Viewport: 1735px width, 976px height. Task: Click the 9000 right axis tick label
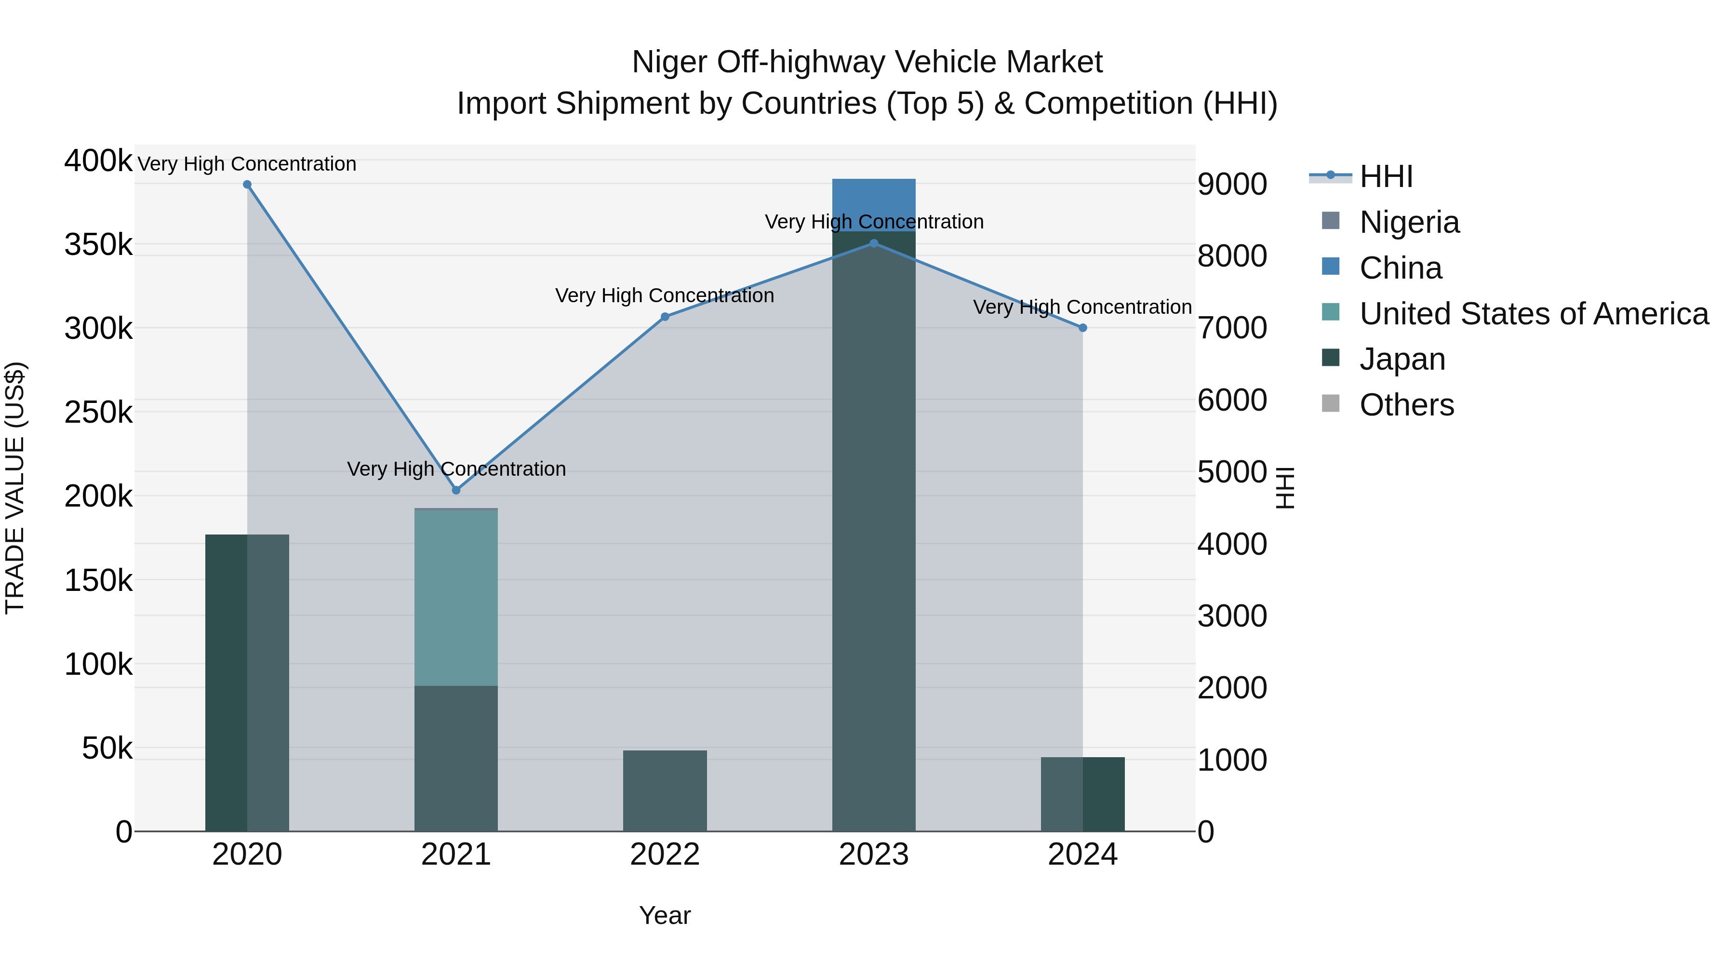[1232, 184]
